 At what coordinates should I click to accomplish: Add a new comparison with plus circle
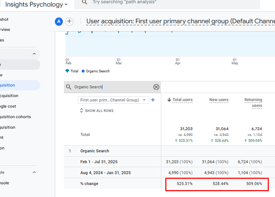click(69, 21)
